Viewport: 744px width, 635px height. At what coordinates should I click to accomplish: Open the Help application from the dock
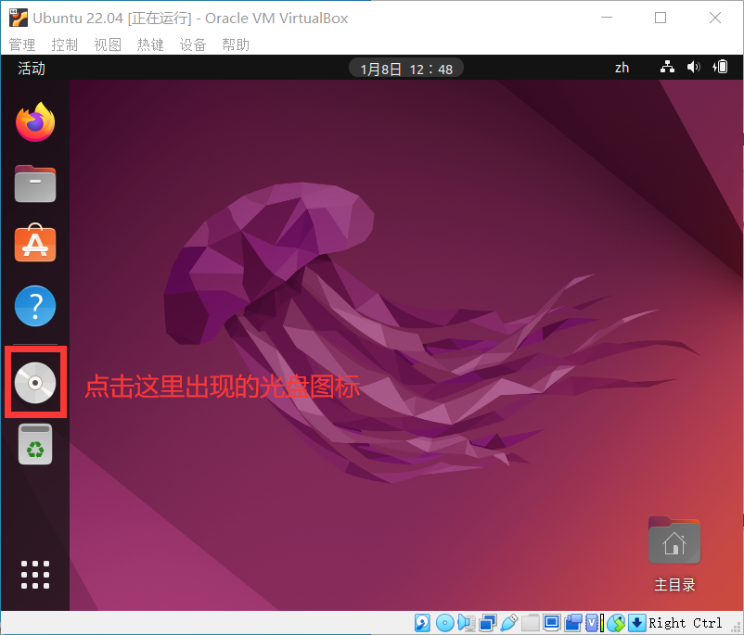[35, 305]
